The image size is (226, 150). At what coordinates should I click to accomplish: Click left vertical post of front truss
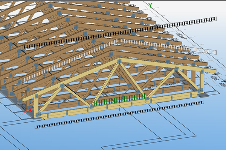[x=37, y=107]
